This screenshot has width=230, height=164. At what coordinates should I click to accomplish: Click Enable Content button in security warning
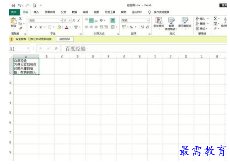click(65, 39)
